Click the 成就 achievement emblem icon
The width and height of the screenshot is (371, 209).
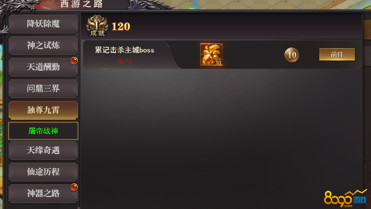(97, 26)
